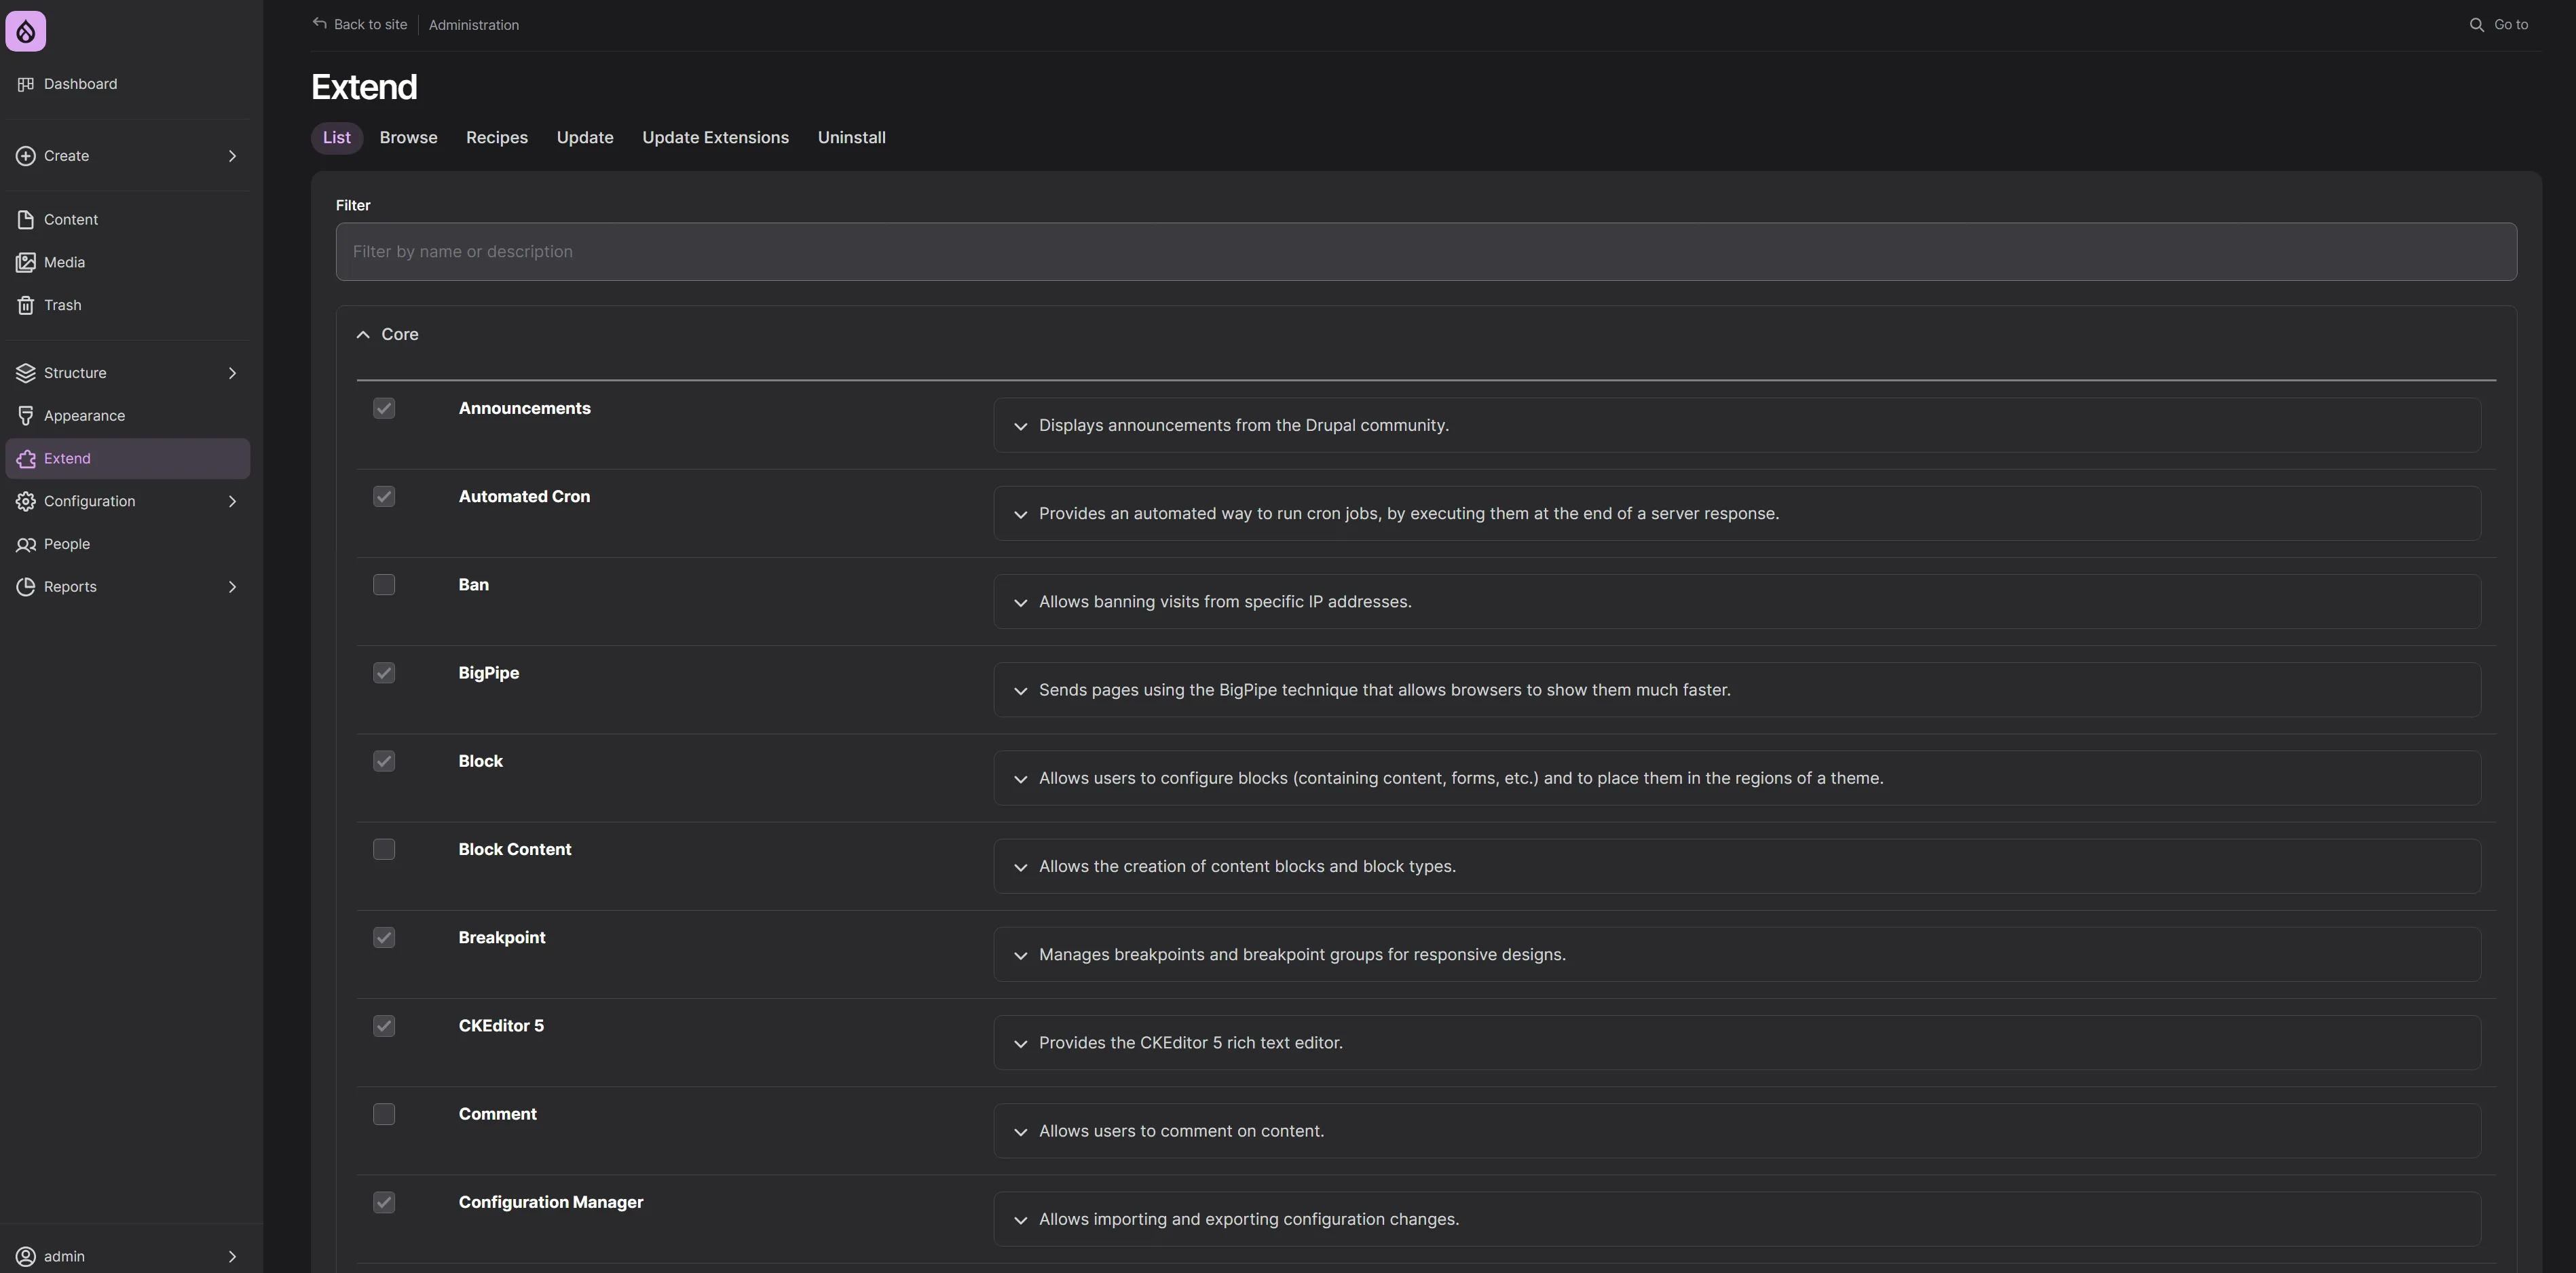Tick the Comment module checkbox
Screen dimensions: 2576x1273
click(x=384, y=1114)
